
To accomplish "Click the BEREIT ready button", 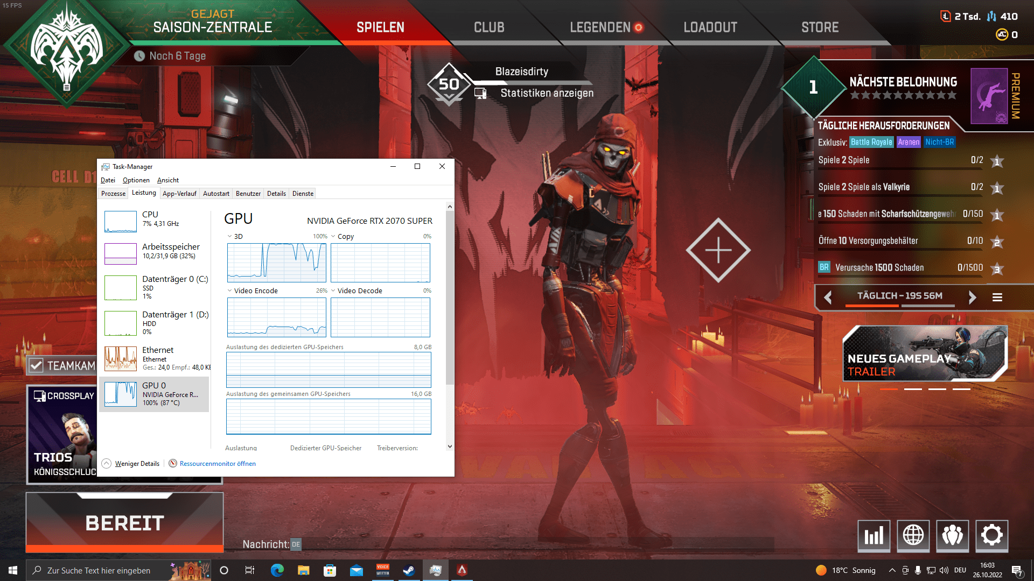I will click(x=124, y=522).
